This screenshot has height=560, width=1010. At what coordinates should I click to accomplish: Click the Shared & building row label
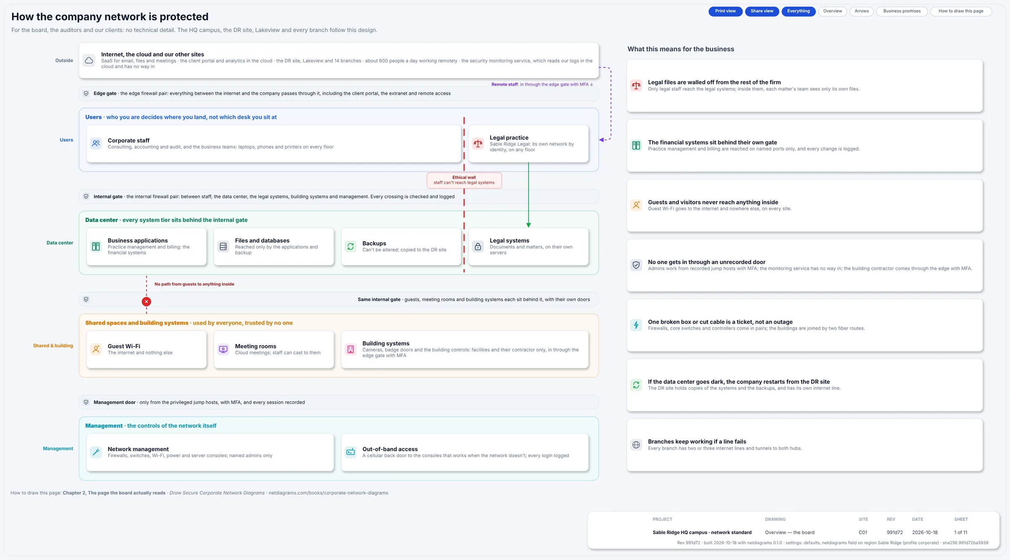[53, 346]
